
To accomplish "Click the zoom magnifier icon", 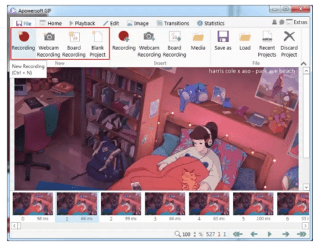I will pyautogui.click(x=178, y=234).
